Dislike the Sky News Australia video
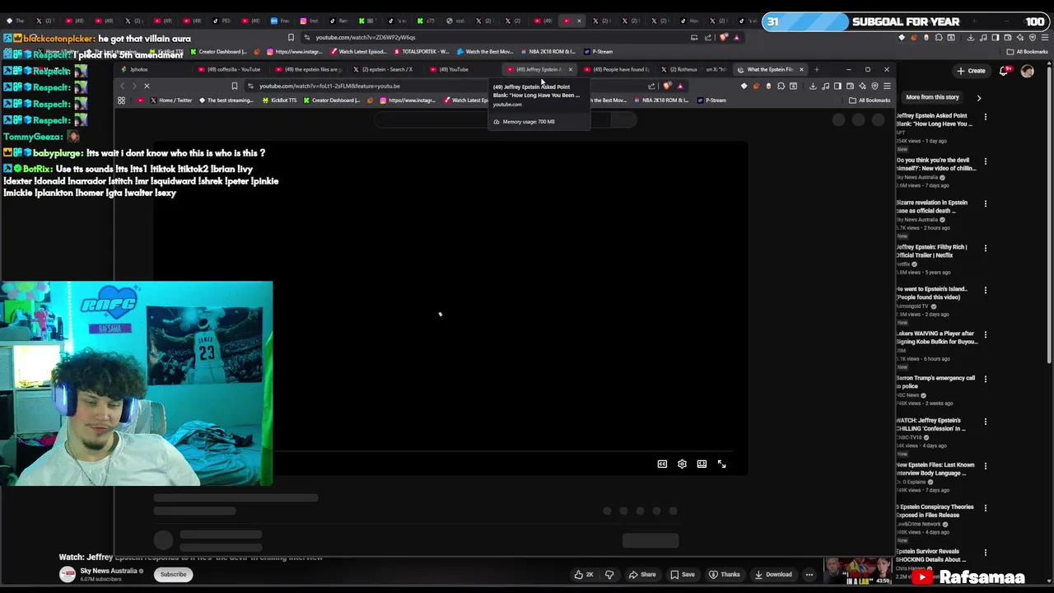 click(609, 575)
